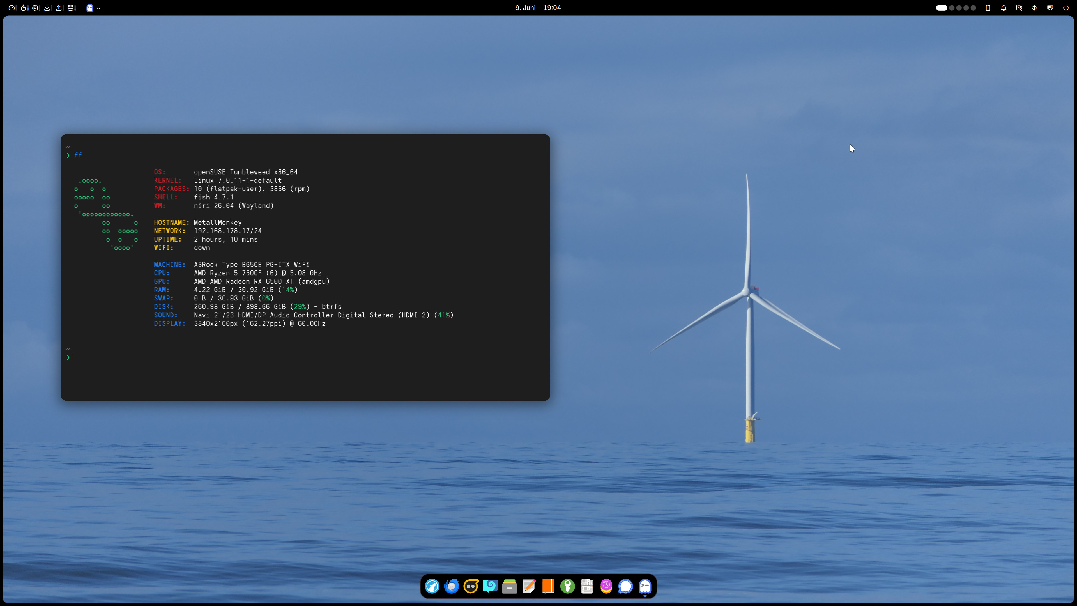Focus Ghostty terminal from the dock

[x=645, y=586]
